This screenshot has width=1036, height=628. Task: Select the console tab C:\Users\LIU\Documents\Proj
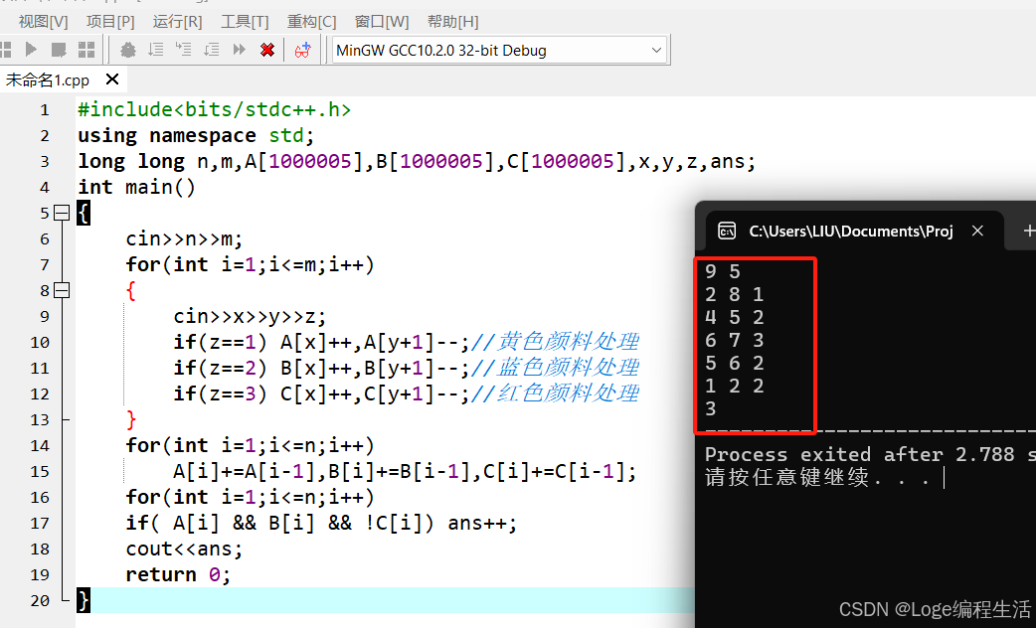click(x=850, y=232)
